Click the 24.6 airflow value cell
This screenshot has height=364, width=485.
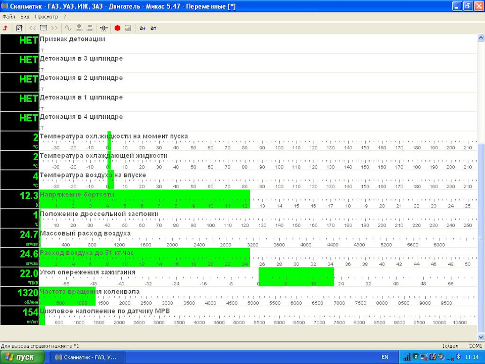20,258
